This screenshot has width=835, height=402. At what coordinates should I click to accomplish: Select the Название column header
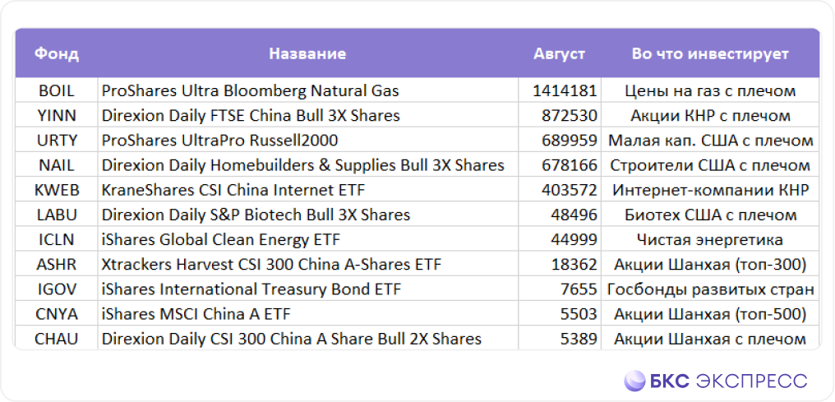coord(307,53)
